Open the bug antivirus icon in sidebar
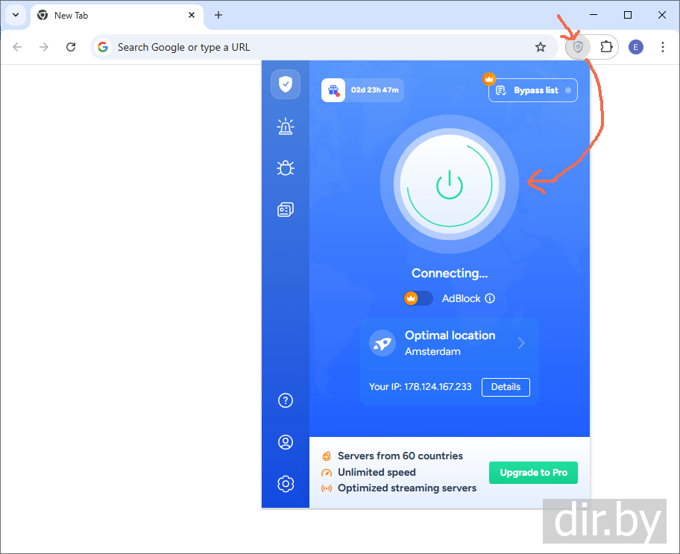The image size is (680, 554). [286, 168]
